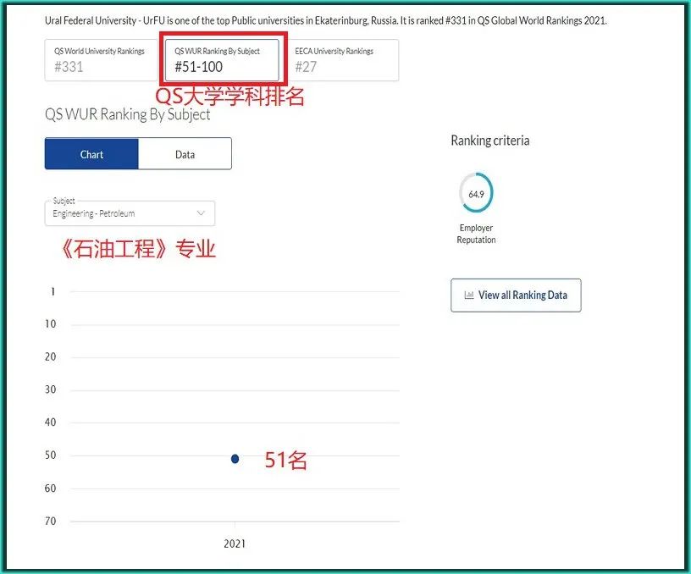Select the QS WUR Ranking By Subject card
The height and width of the screenshot is (574, 691).
[x=222, y=60]
